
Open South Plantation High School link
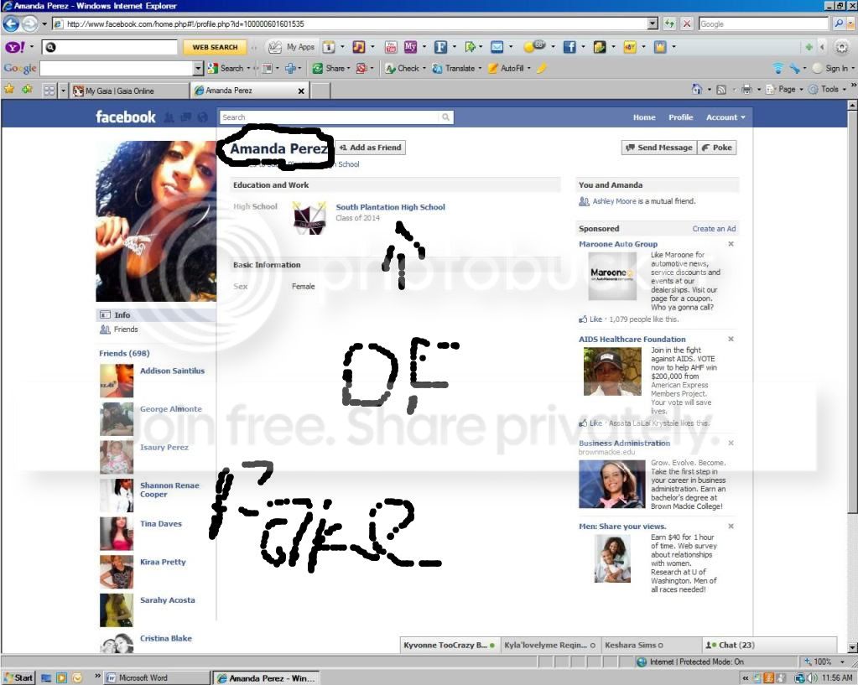[x=390, y=207]
